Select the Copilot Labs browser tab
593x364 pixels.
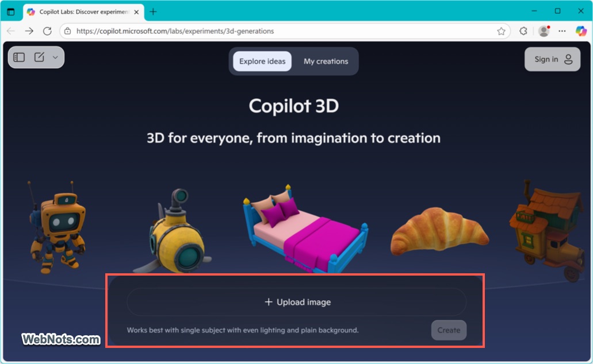[83, 12]
